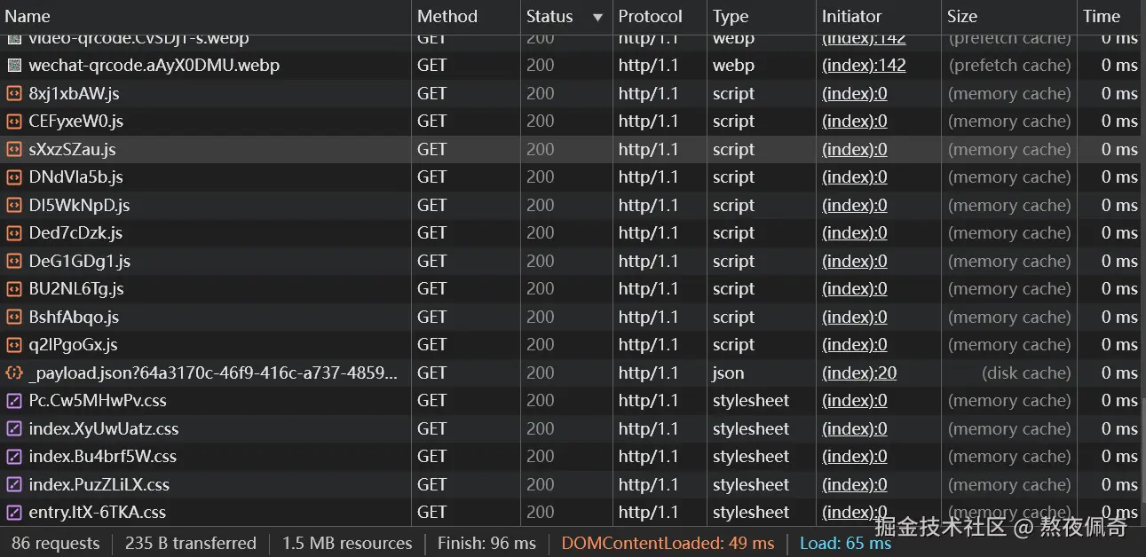Screen dimensions: 1146x557
Task: Click the Initiator column header
Action: click(x=851, y=17)
